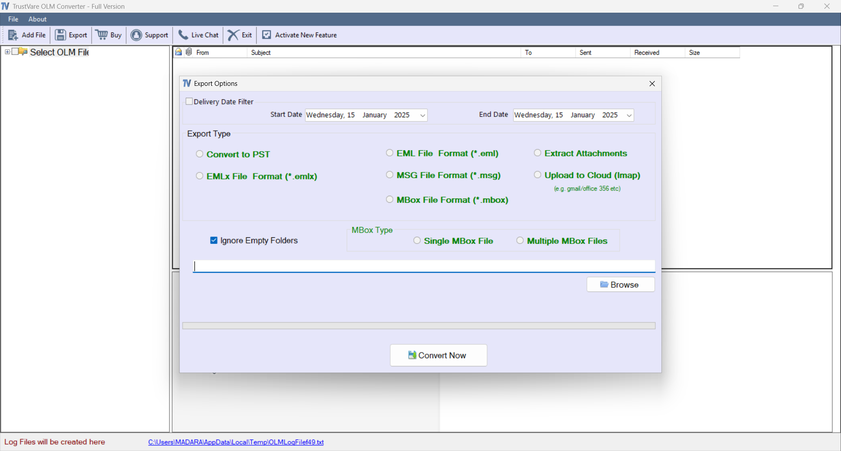The image size is (841, 451).
Task: Click the Live Chat toolbar label
Action: pos(205,35)
